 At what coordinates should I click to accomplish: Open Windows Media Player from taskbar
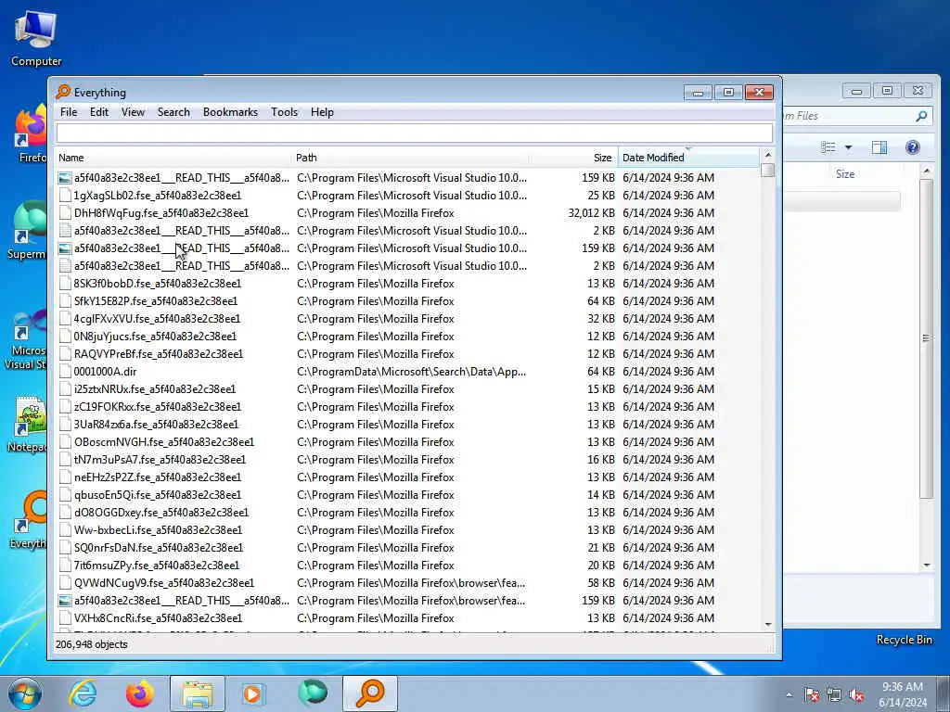253,693
